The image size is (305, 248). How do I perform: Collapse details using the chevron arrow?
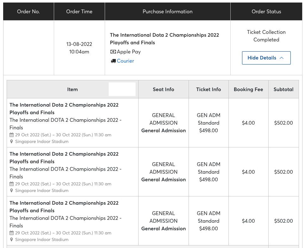click(282, 58)
